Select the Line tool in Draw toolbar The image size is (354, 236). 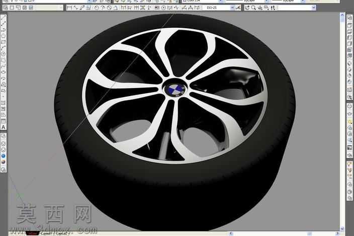(4, 18)
